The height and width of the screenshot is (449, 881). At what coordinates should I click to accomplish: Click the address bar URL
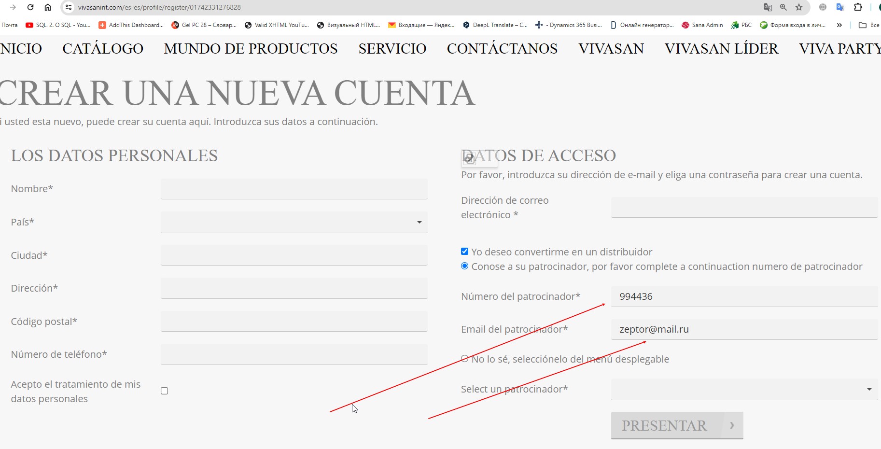pos(159,7)
